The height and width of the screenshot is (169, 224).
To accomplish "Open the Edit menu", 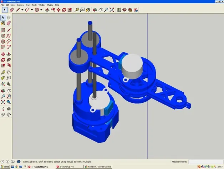I will (x=7, y=5).
